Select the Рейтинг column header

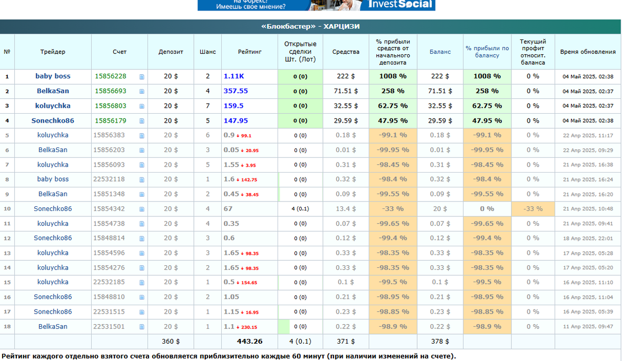[x=250, y=52]
